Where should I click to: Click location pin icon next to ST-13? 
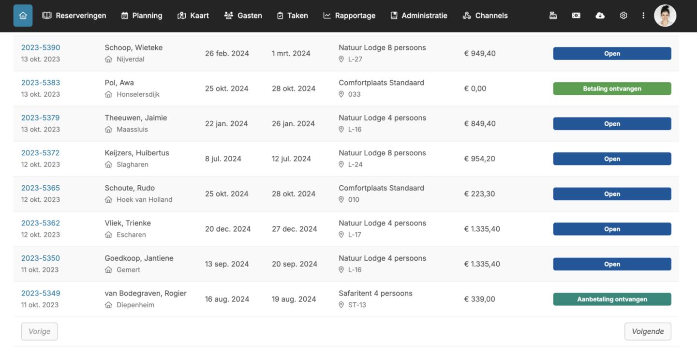(x=341, y=305)
